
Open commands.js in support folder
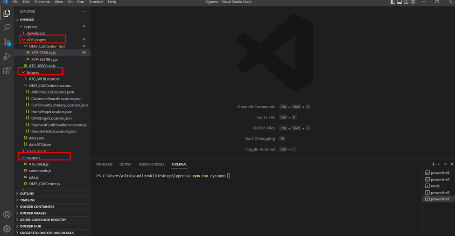coord(52,171)
